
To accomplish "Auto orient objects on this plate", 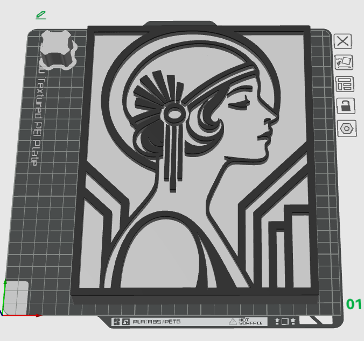I will tap(344, 62).
